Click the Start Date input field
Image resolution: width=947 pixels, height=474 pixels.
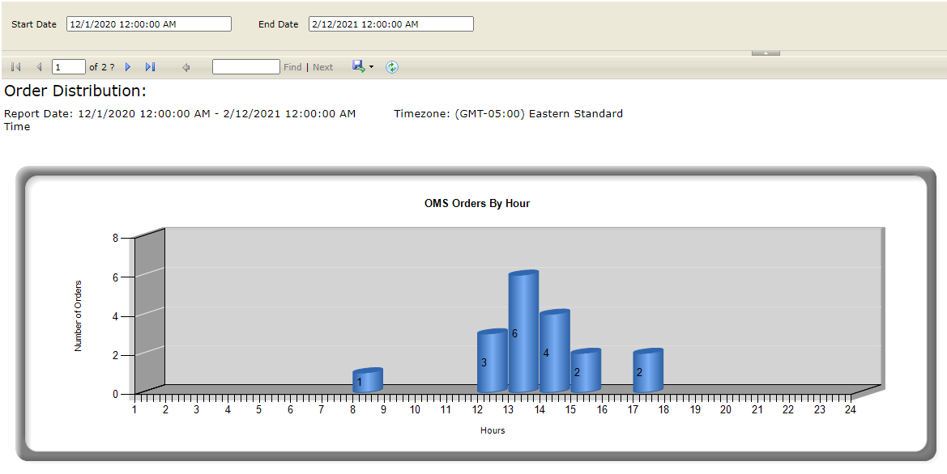[148, 24]
